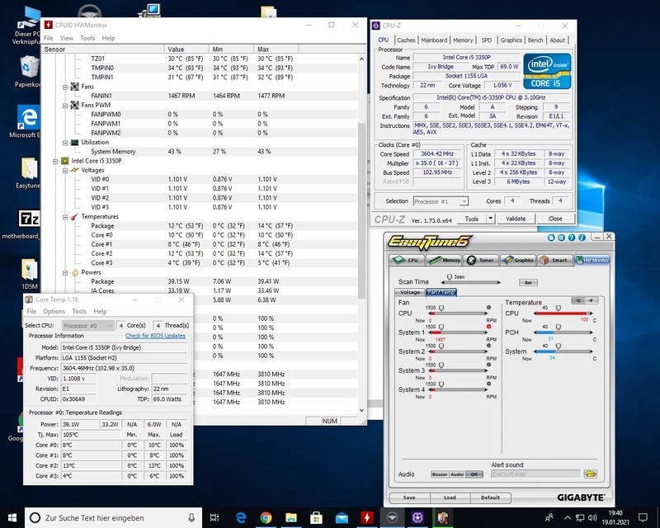This screenshot has height=528, width=660.
Task: Open the Core Temp Options menu
Action: [54, 311]
